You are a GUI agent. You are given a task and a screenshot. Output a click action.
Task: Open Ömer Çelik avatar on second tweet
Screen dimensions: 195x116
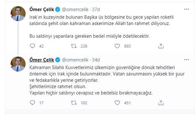click(x=18, y=64)
